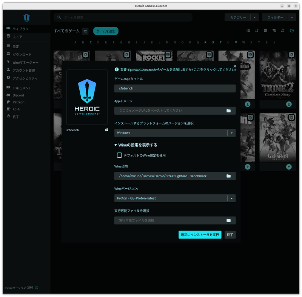The width and height of the screenshot is (302, 297).
Task: Open Wine Manager in the sidebar
Action: tap(26, 62)
